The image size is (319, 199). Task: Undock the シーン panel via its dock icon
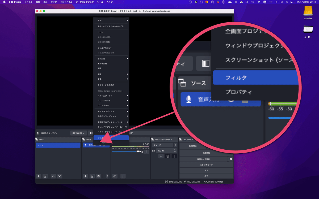point(36,140)
